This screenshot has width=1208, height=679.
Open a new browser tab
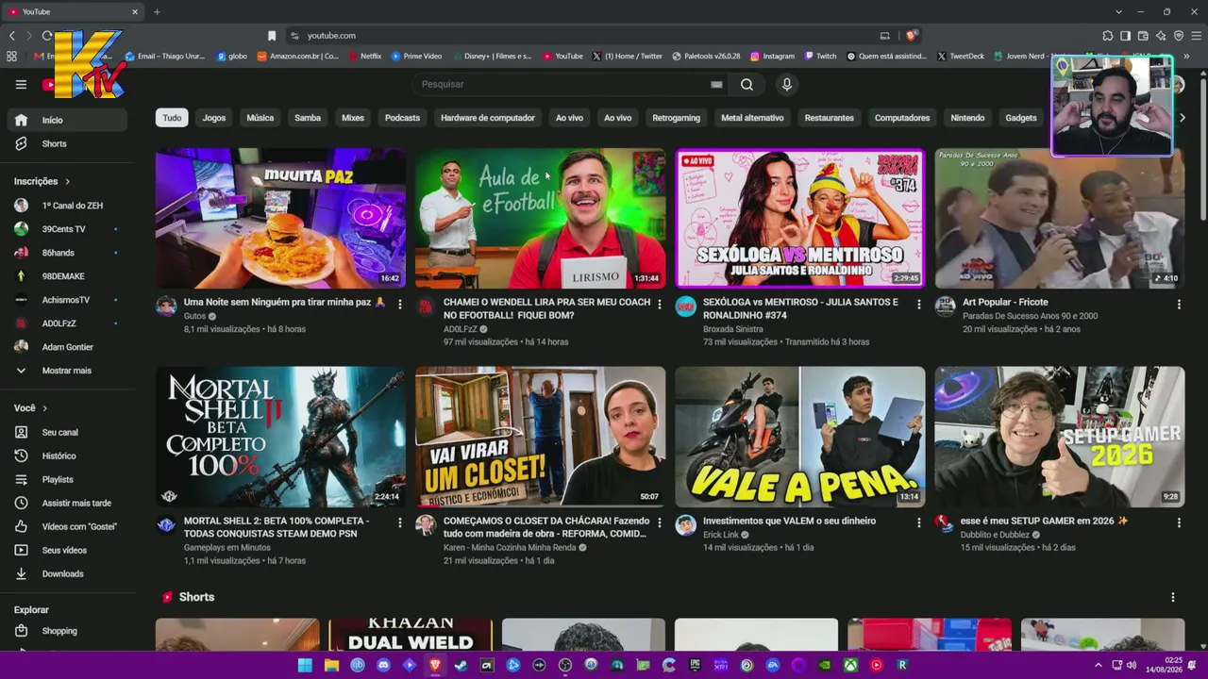[x=157, y=12]
